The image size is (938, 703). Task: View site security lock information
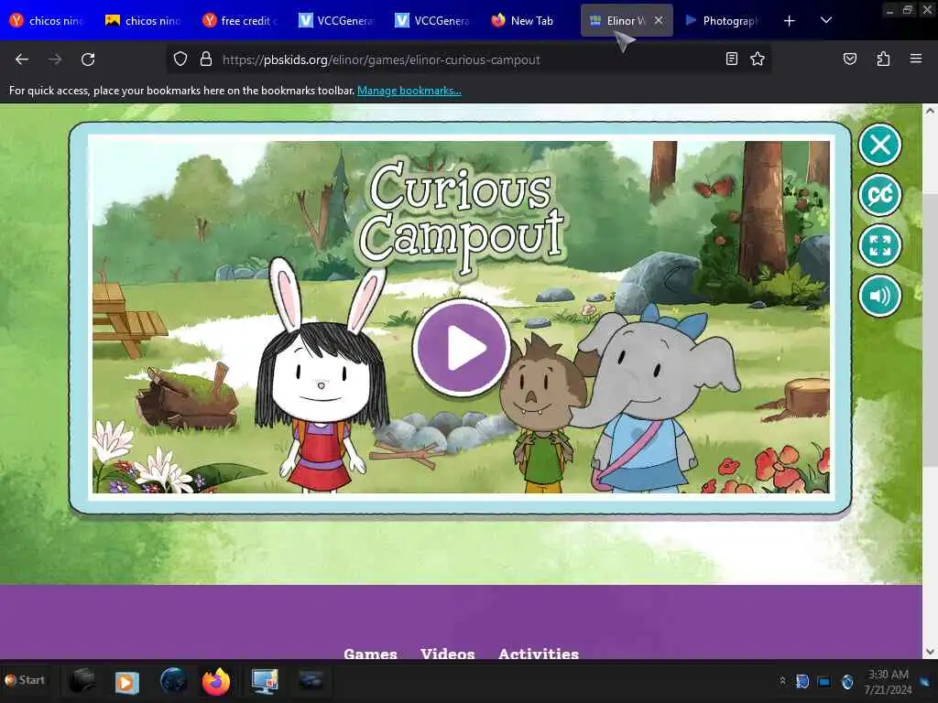pos(206,59)
